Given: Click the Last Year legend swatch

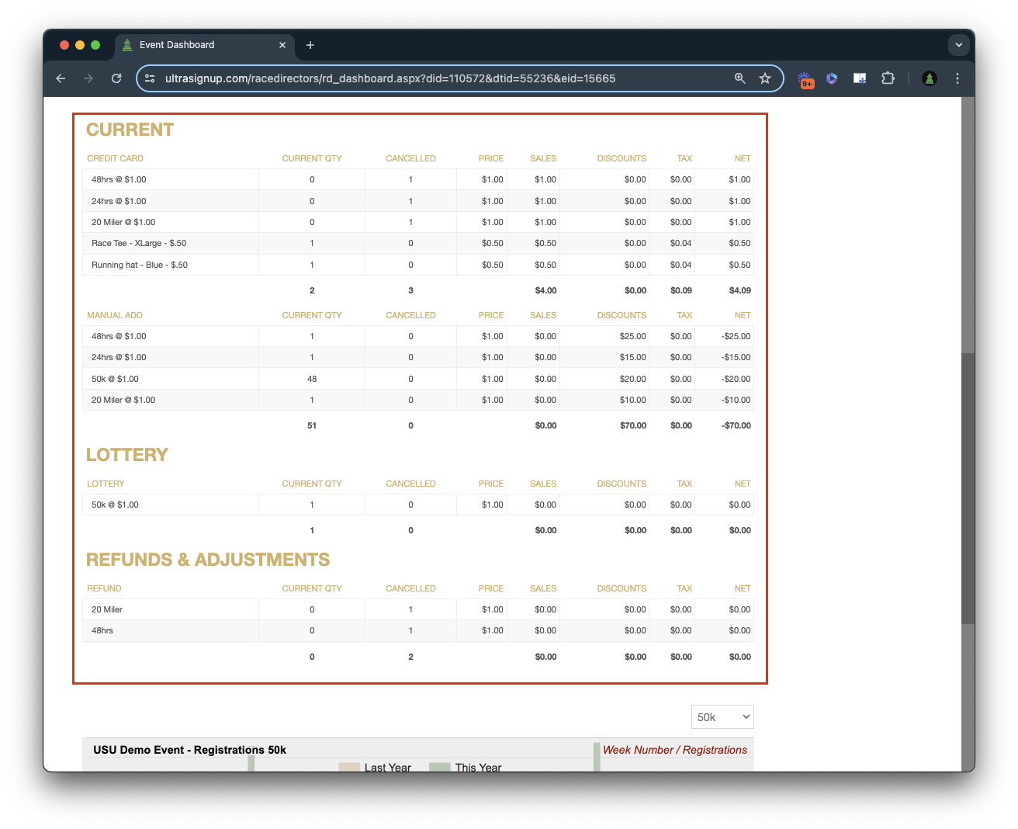Looking at the screenshot, I should [x=349, y=767].
